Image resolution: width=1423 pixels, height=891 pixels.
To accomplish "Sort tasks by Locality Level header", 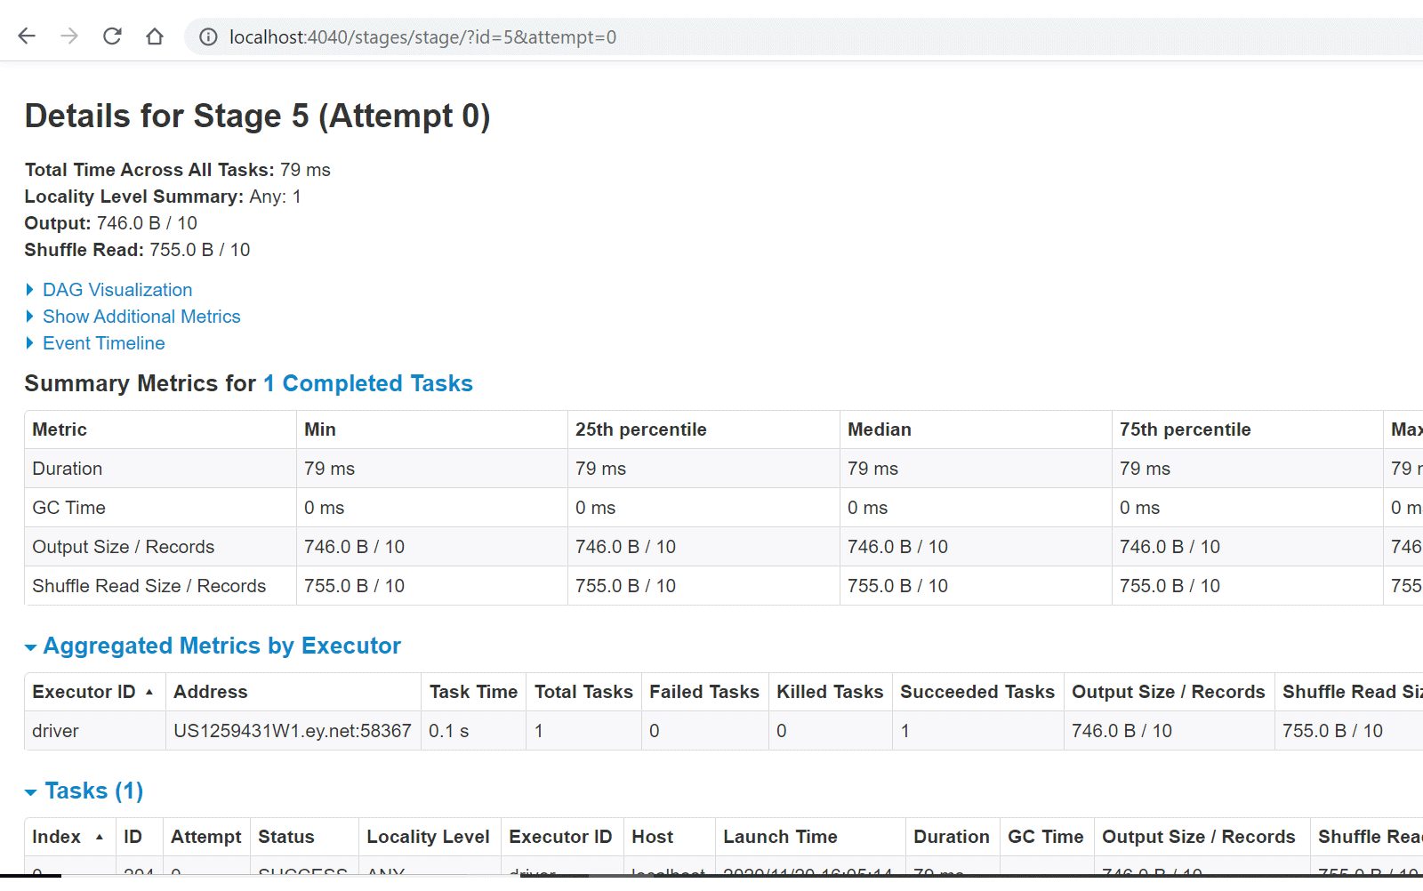I will pyautogui.click(x=428, y=837).
